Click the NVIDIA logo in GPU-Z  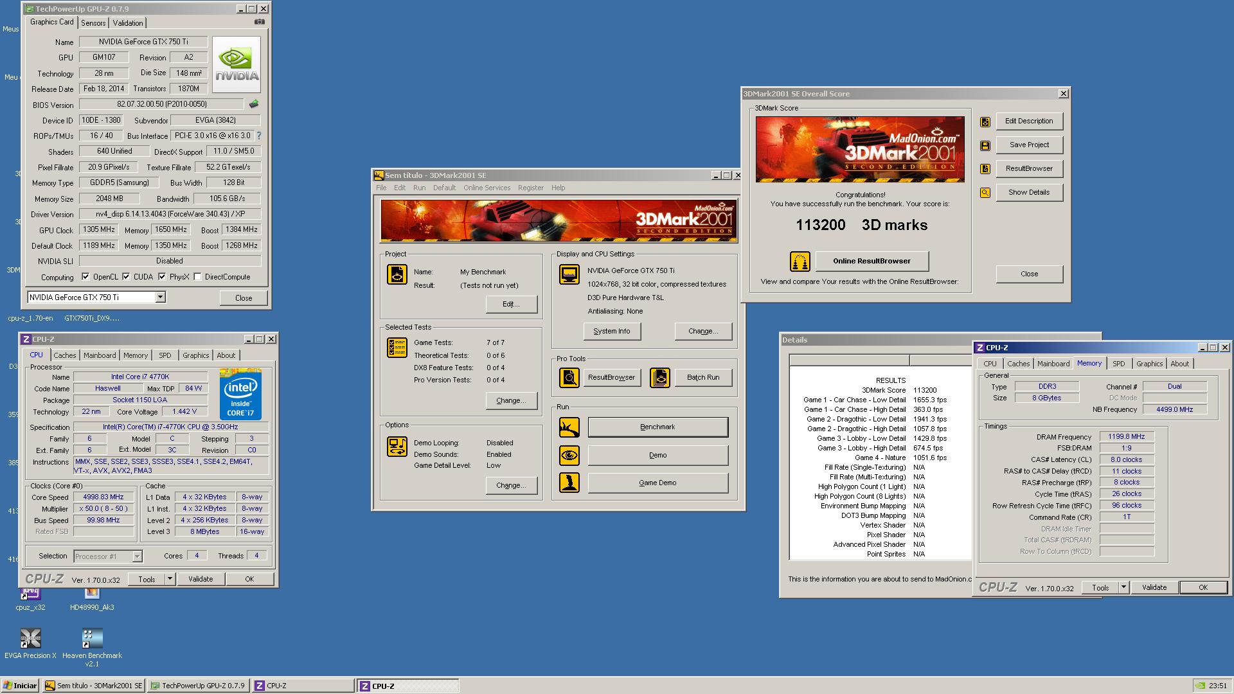(237, 64)
